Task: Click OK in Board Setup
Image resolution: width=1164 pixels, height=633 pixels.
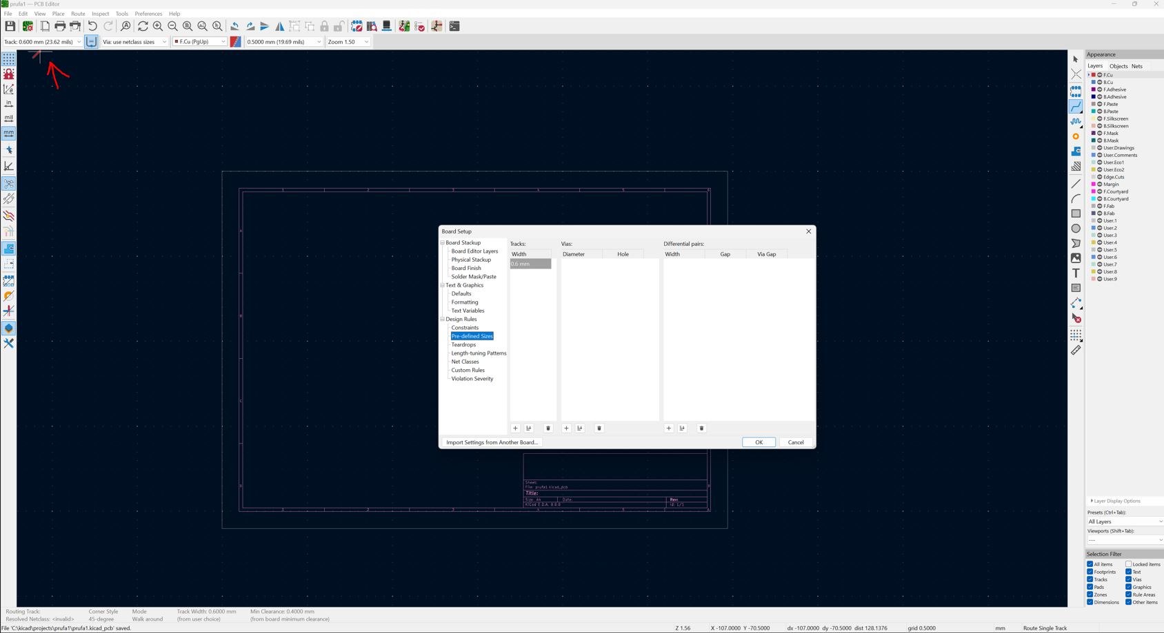Action: (759, 442)
